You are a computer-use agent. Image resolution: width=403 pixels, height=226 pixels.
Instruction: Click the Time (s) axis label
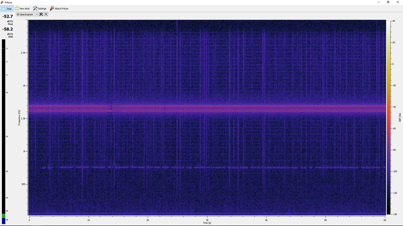[207, 223]
